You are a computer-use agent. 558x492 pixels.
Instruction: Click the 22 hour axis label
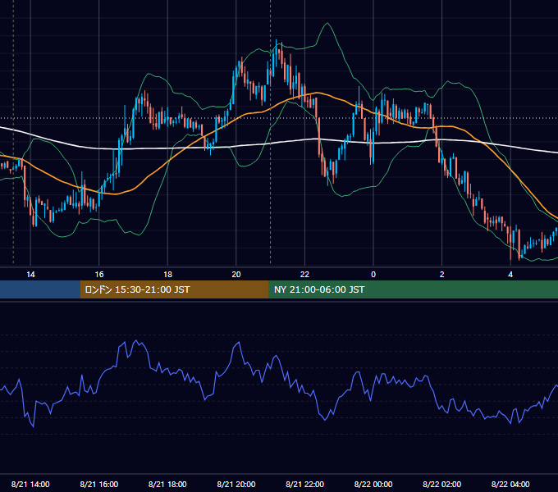(304, 275)
